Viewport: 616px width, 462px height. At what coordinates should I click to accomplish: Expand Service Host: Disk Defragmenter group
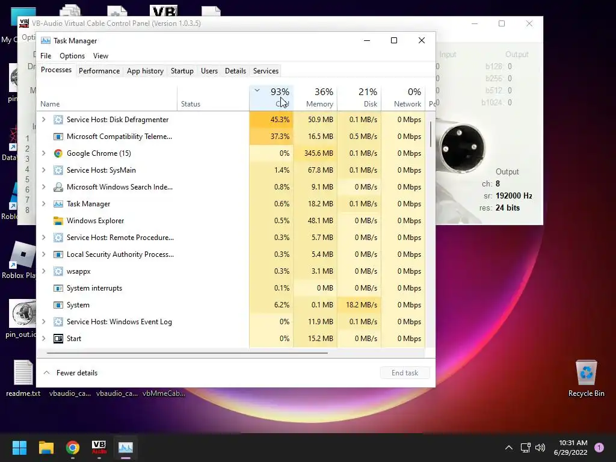(43, 120)
